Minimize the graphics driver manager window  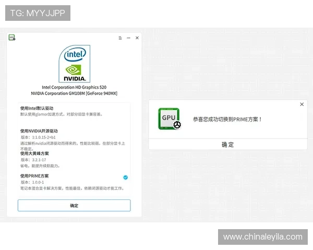[x=128, y=38]
